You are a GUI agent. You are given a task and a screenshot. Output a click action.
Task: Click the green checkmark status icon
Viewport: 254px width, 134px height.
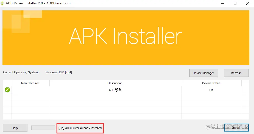click(7, 90)
